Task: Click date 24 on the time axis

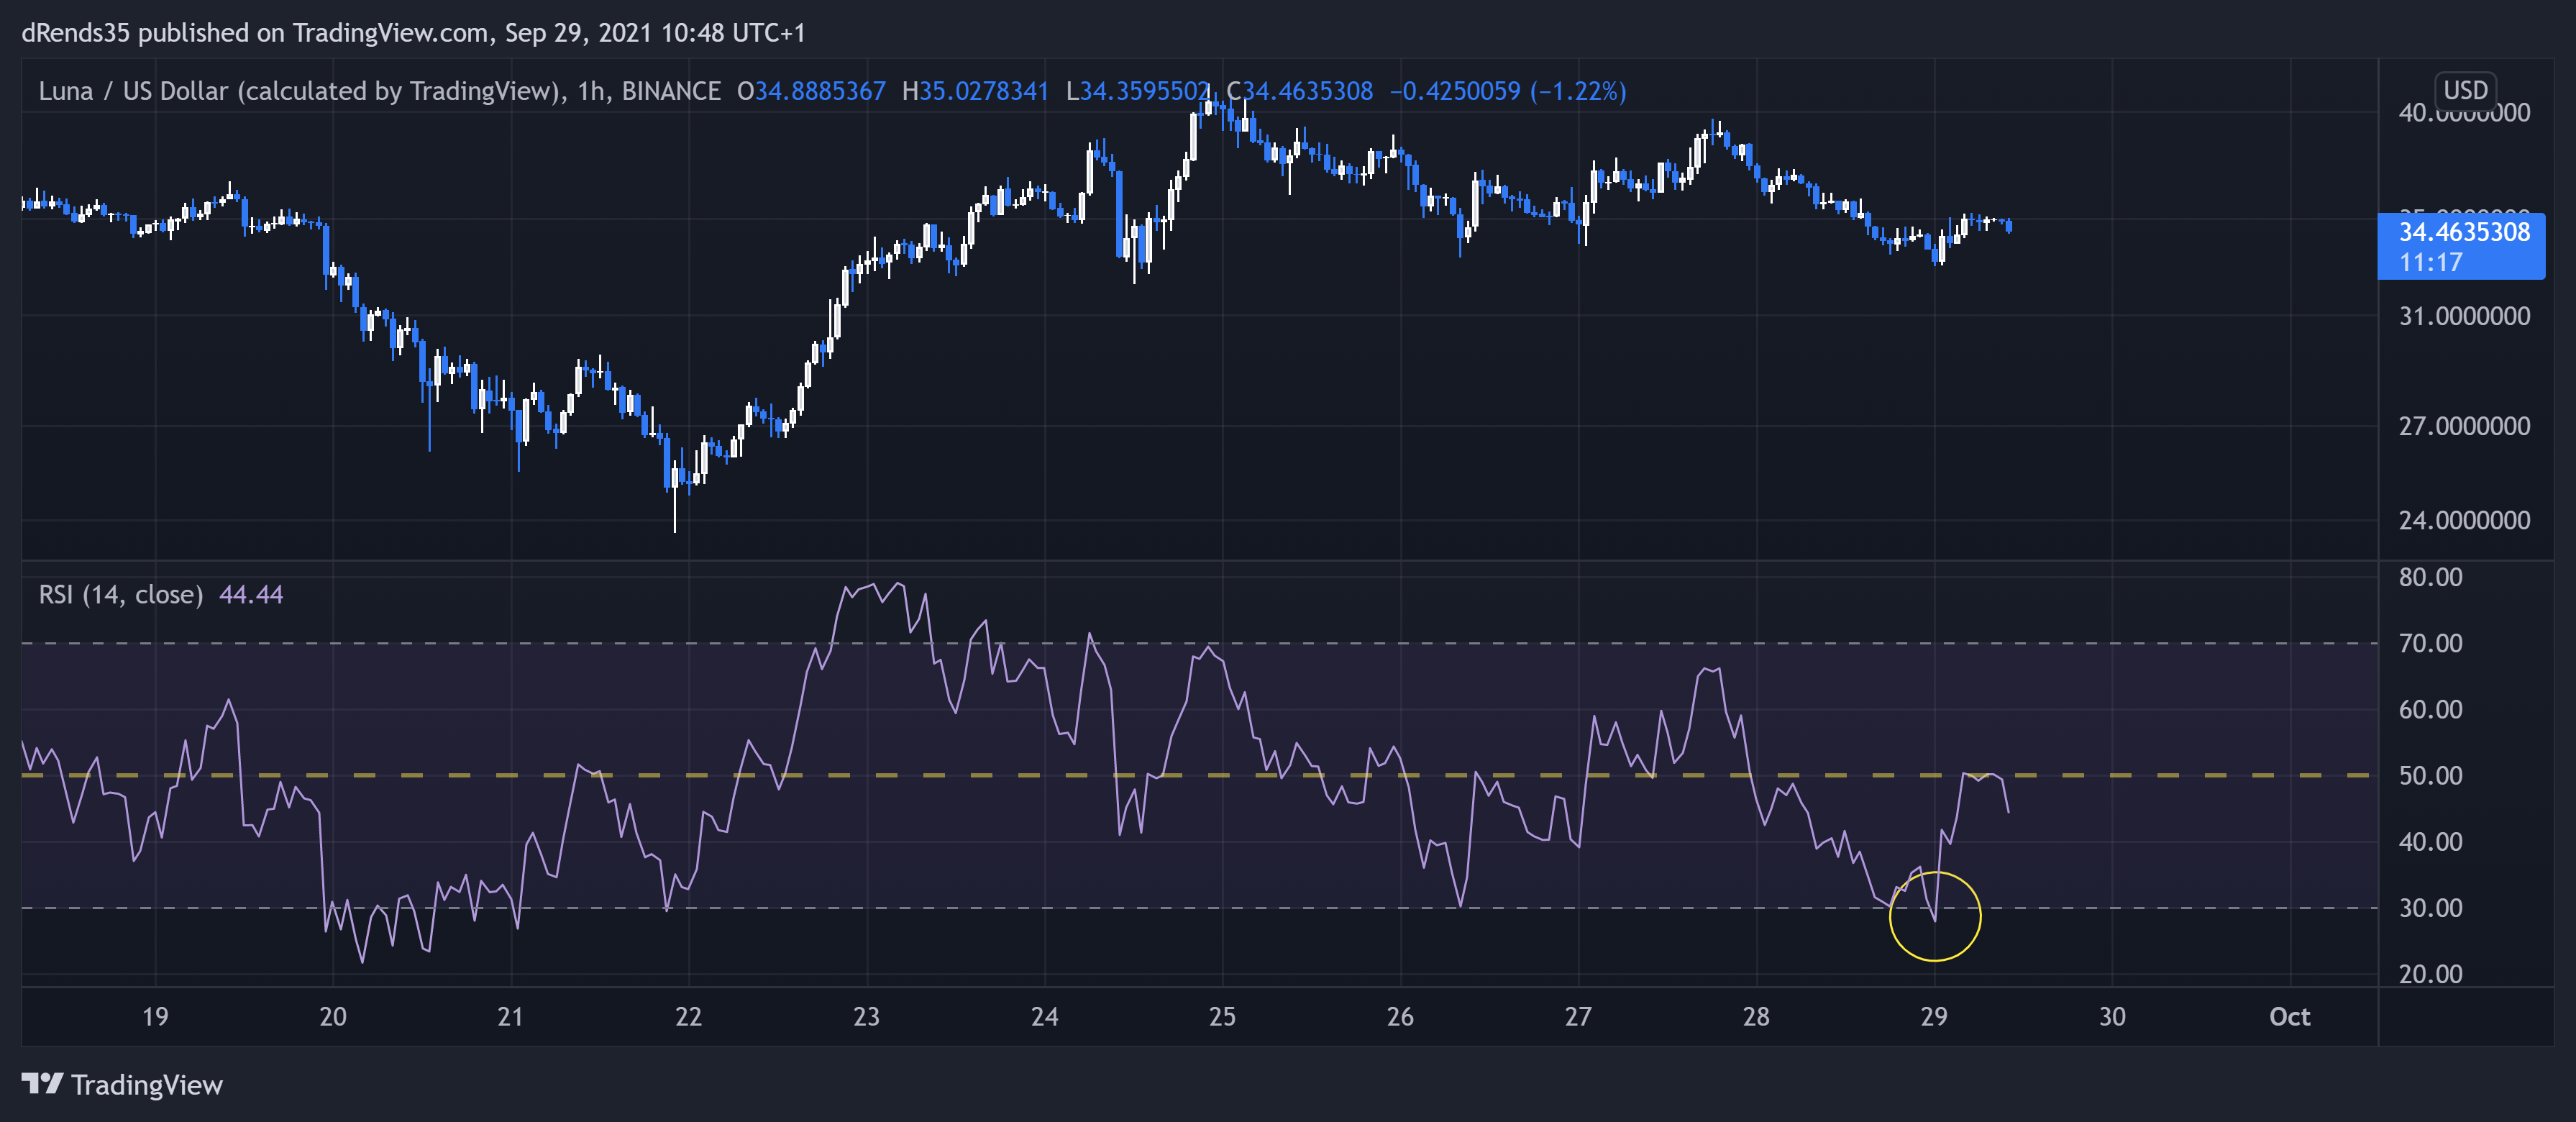Action: click(1045, 1017)
